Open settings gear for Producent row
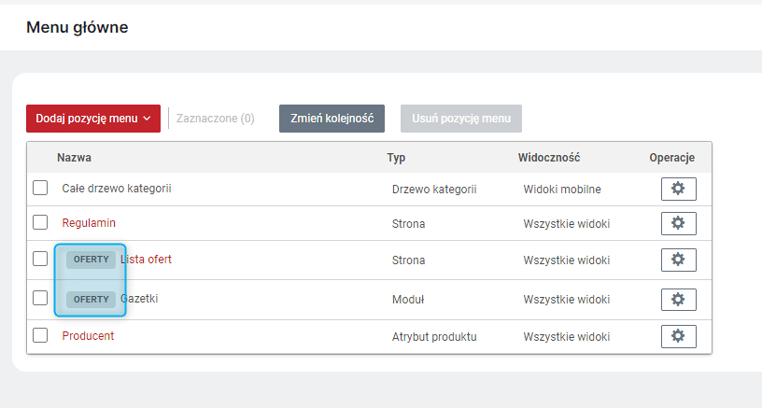The height and width of the screenshot is (408, 762). click(x=678, y=336)
